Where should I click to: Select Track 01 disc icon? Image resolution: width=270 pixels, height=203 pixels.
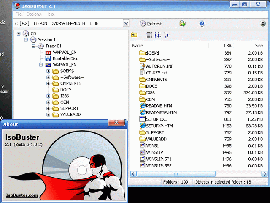(40, 46)
